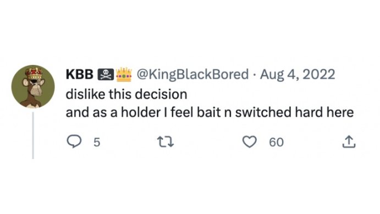Retweet this post using the arrows icon
Image resolution: width=380 pixels, height=214 pixels.
(x=166, y=142)
